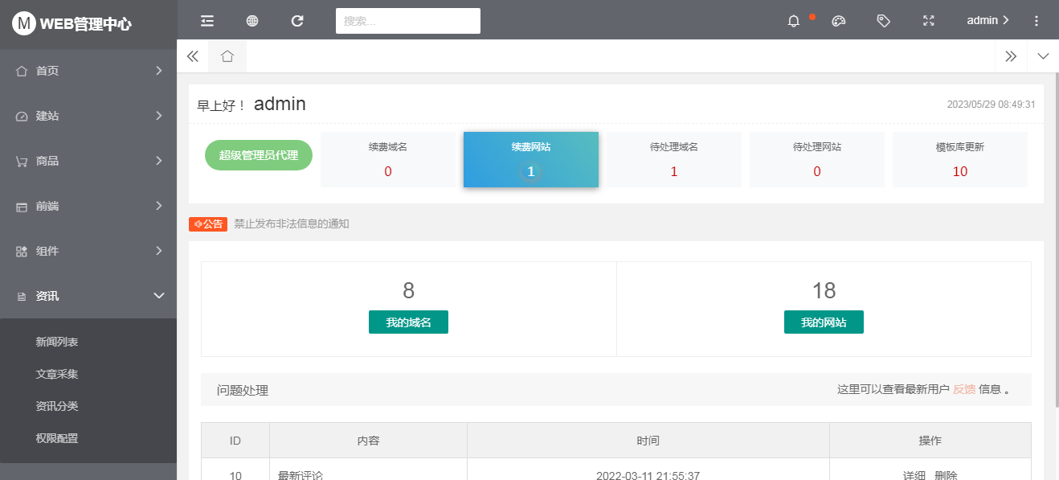Click the search input field
This screenshot has height=480, width=1059.
coord(407,20)
